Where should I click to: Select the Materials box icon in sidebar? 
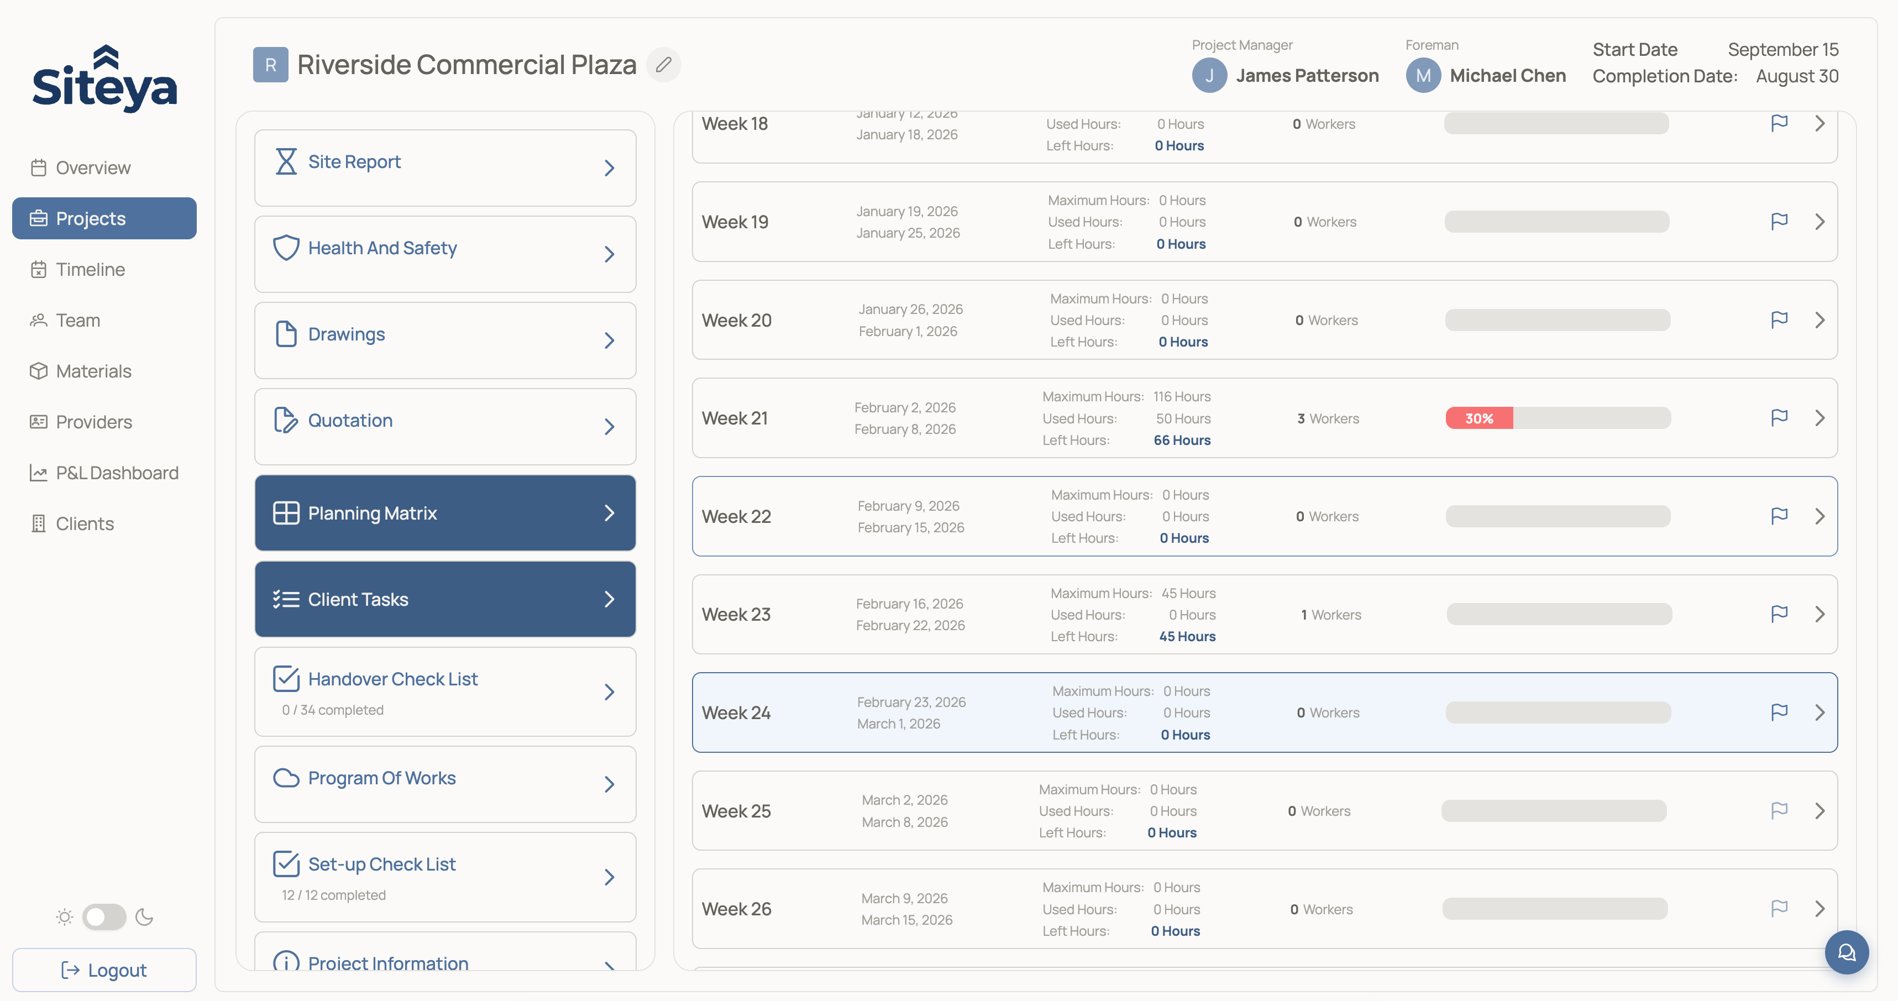[39, 370]
